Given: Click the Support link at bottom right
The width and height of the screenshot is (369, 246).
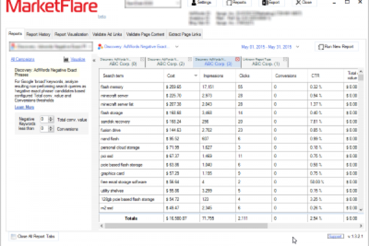Looking at the screenshot, I should click(336, 236).
